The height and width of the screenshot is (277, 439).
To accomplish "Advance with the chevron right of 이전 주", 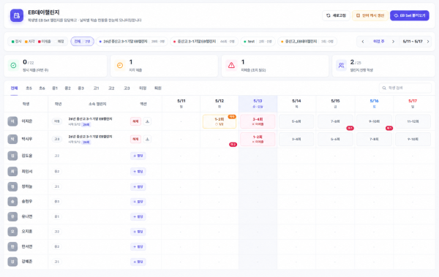I will coord(393,42).
